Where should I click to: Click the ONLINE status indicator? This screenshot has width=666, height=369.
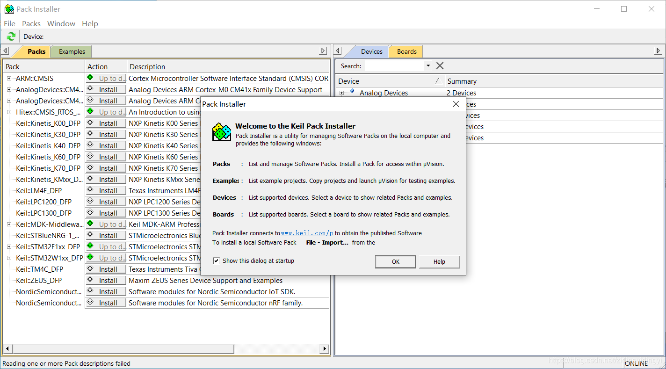637,363
